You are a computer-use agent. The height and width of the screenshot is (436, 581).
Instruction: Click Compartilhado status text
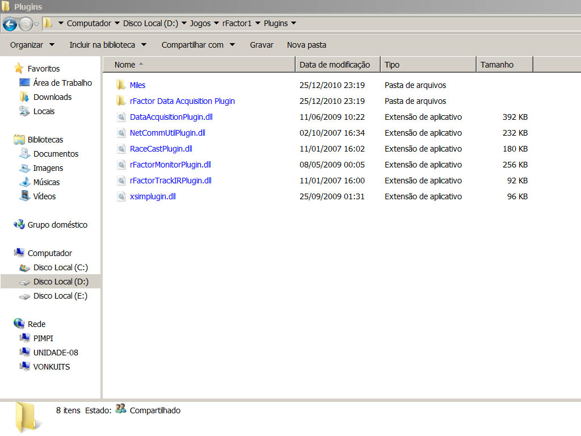[x=155, y=410]
